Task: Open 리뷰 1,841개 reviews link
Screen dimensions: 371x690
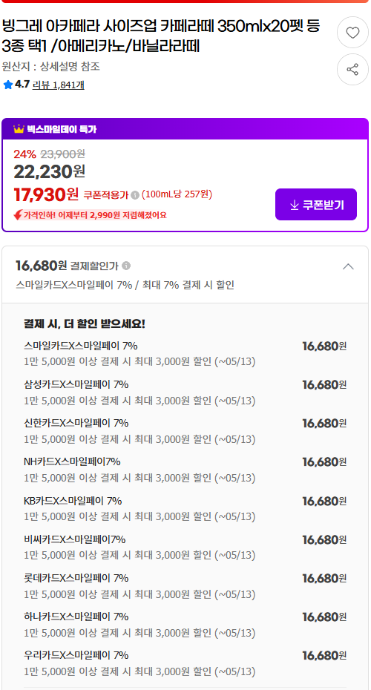Action: [x=58, y=85]
